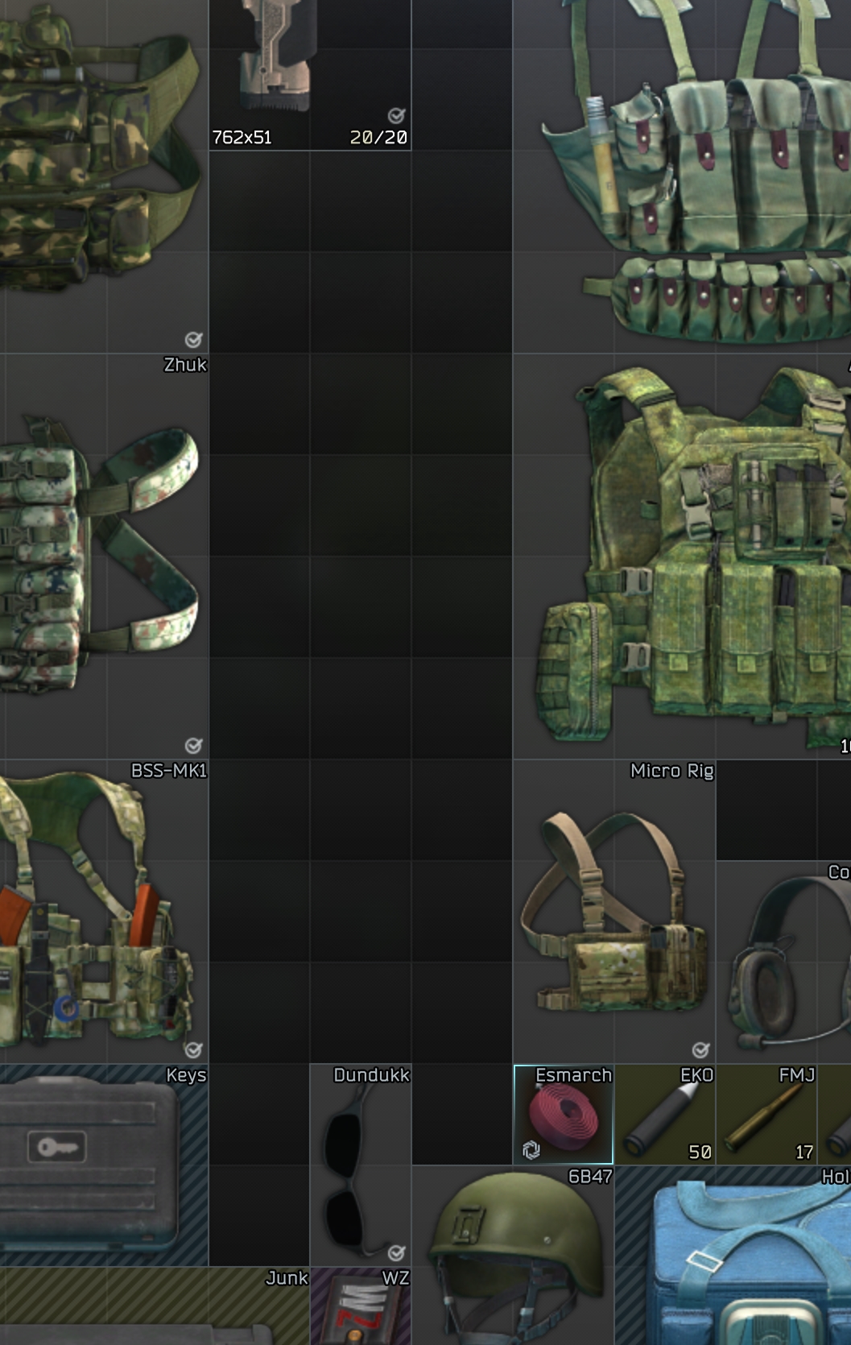Open the WZ wallet item
The image size is (851, 1345).
pos(361,1306)
